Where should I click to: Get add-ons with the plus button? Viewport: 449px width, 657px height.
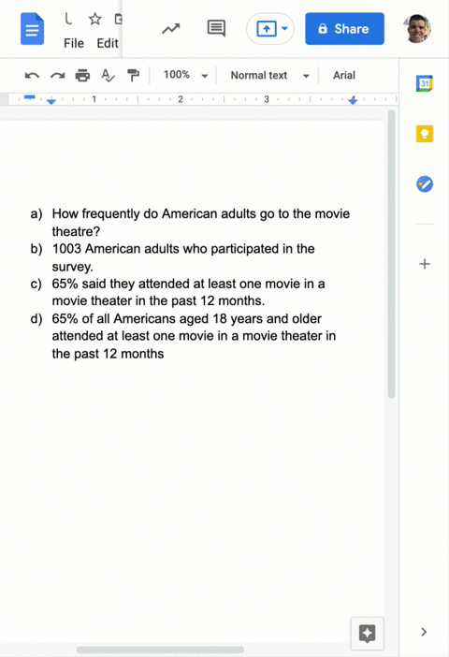click(x=425, y=264)
